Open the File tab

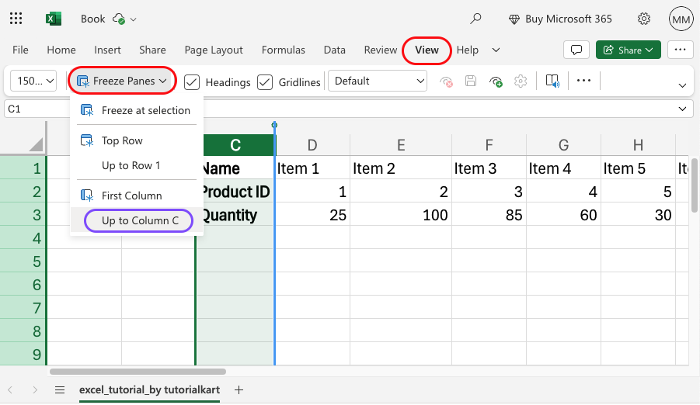click(x=20, y=50)
